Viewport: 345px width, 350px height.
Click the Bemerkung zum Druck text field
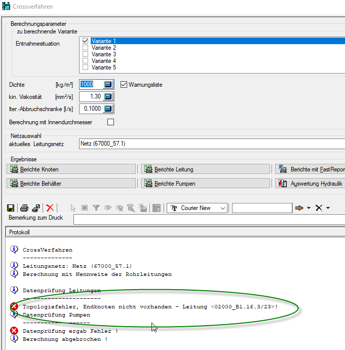tap(209, 219)
